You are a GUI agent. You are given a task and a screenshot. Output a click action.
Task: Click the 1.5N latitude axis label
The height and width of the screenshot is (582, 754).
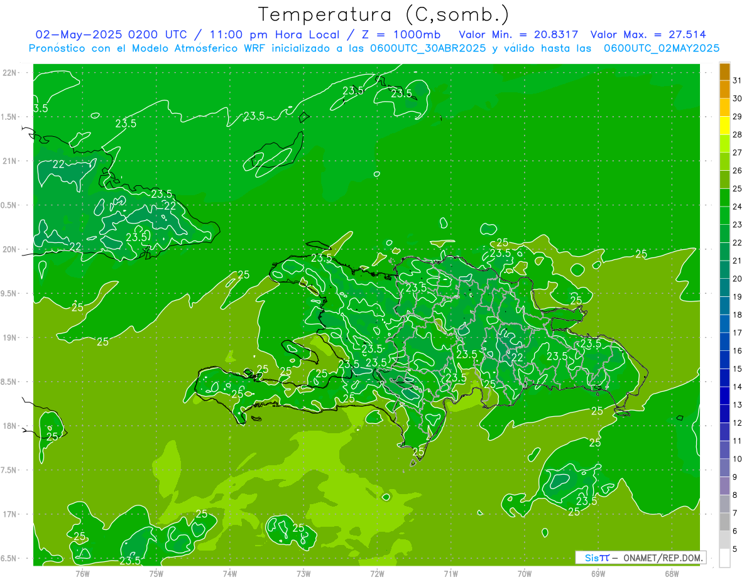(x=9, y=117)
